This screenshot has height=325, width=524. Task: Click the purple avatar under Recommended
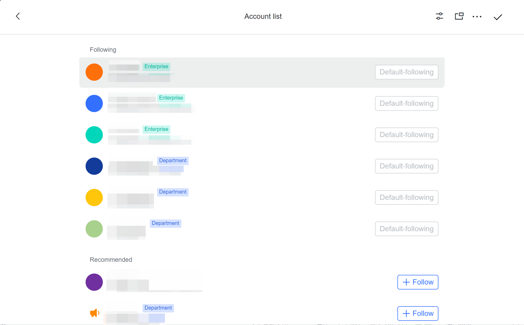pos(94,282)
